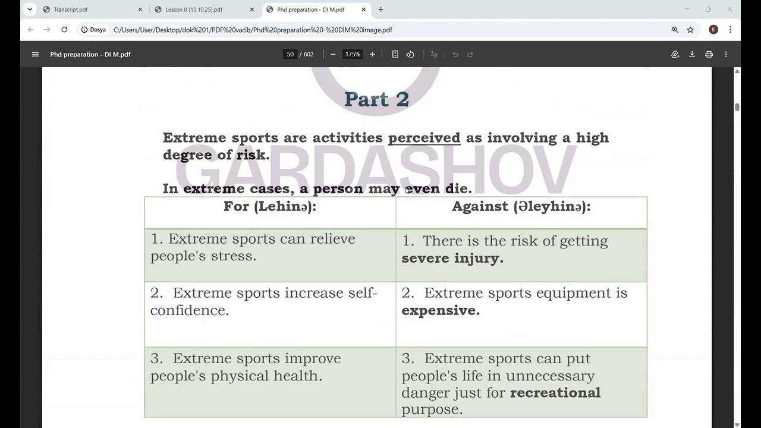Click the undo arrow in PDF toolbar

point(455,54)
